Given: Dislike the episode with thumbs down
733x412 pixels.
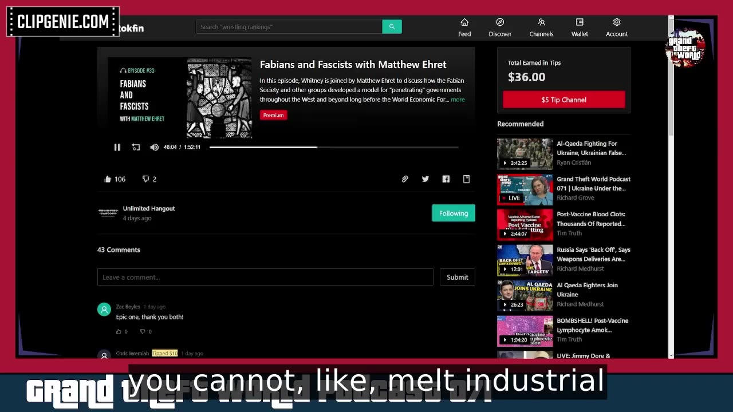Looking at the screenshot, I should 145,179.
